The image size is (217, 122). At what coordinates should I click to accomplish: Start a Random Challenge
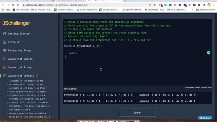[19, 50]
